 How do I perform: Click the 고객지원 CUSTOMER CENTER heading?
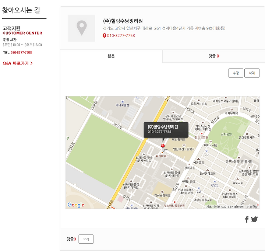[x=22, y=31]
